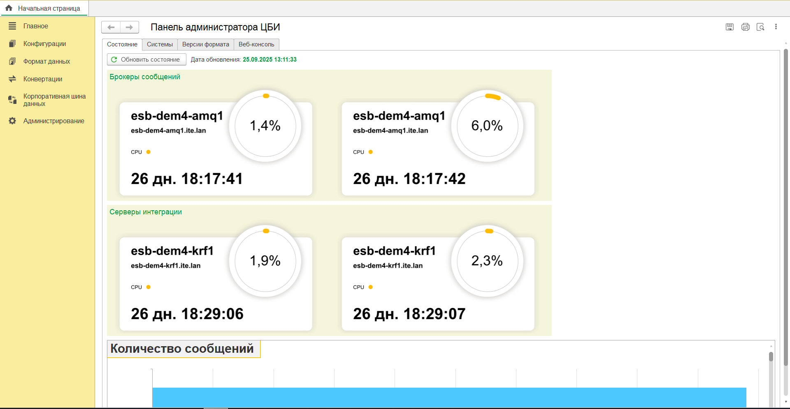
Task: Click the forward navigation arrow
Action: (x=129, y=27)
